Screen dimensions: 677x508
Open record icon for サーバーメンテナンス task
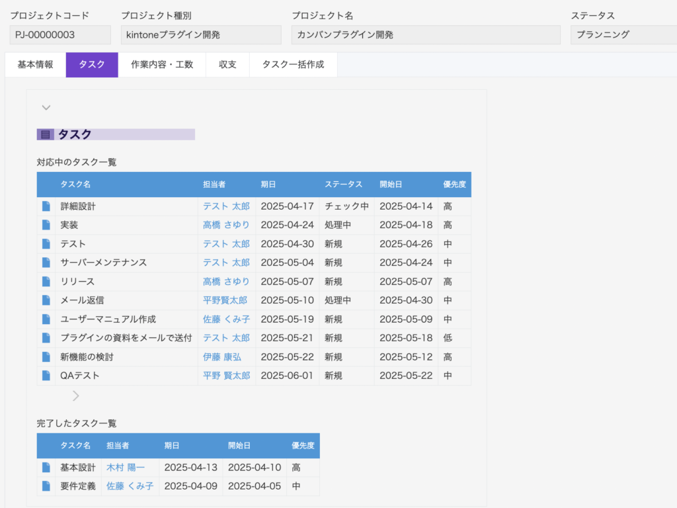coord(46,262)
